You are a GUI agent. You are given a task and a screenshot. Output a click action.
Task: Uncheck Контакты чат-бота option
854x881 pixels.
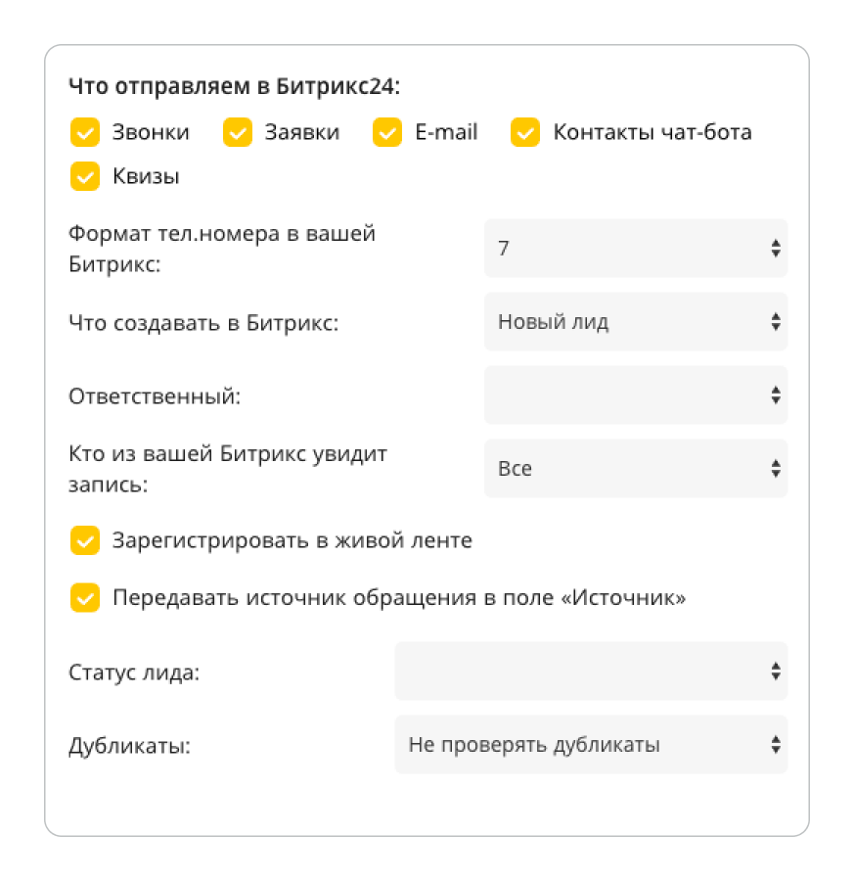coord(525,132)
